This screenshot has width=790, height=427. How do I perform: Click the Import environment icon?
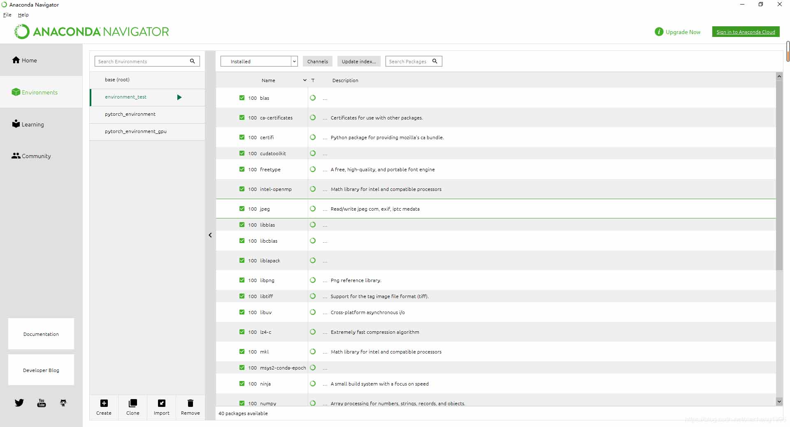click(x=162, y=403)
